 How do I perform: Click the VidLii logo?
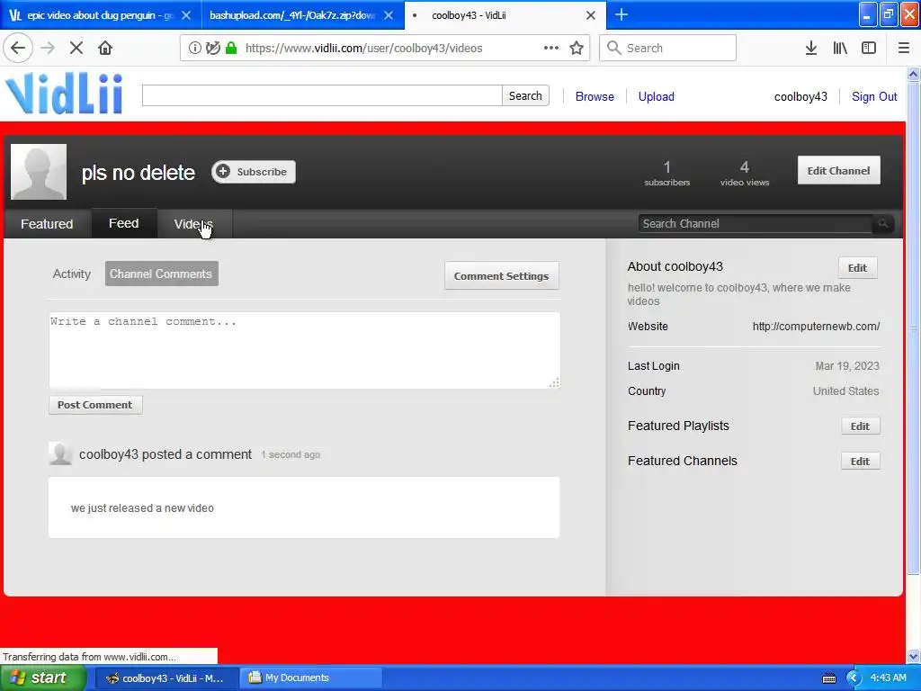(65, 94)
